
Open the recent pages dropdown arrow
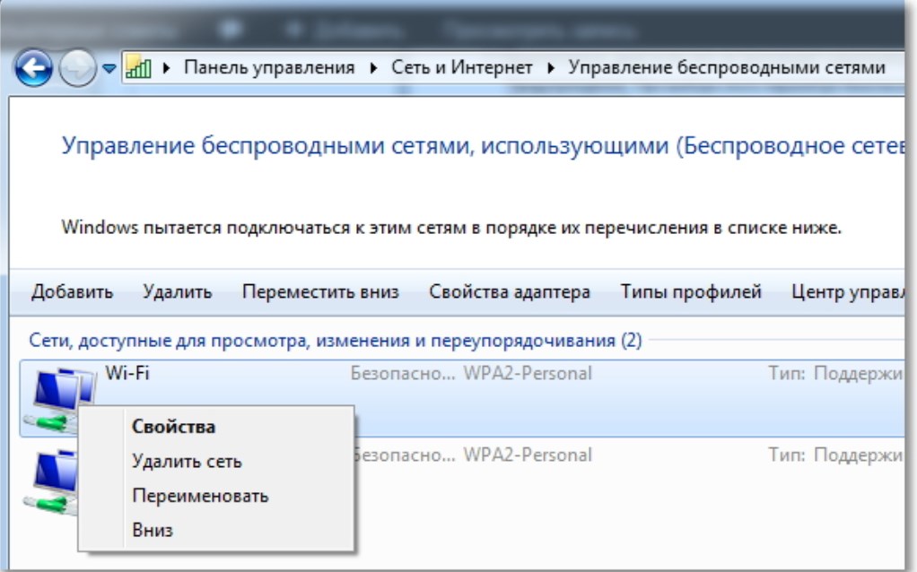click(x=109, y=68)
